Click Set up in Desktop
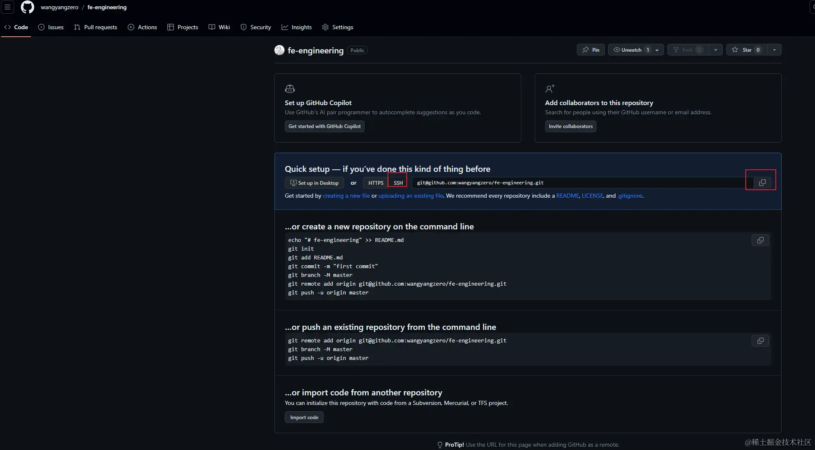The image size is (815, 450). (314, 183)
